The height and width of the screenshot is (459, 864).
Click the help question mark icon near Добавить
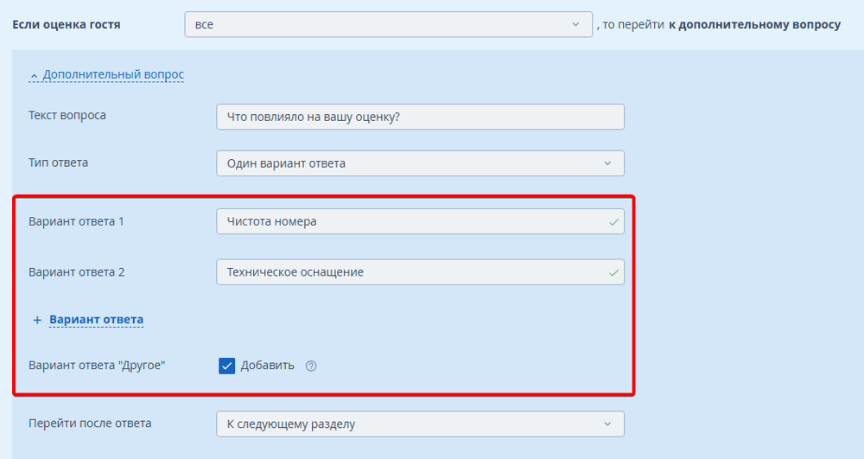pos(311,366)
